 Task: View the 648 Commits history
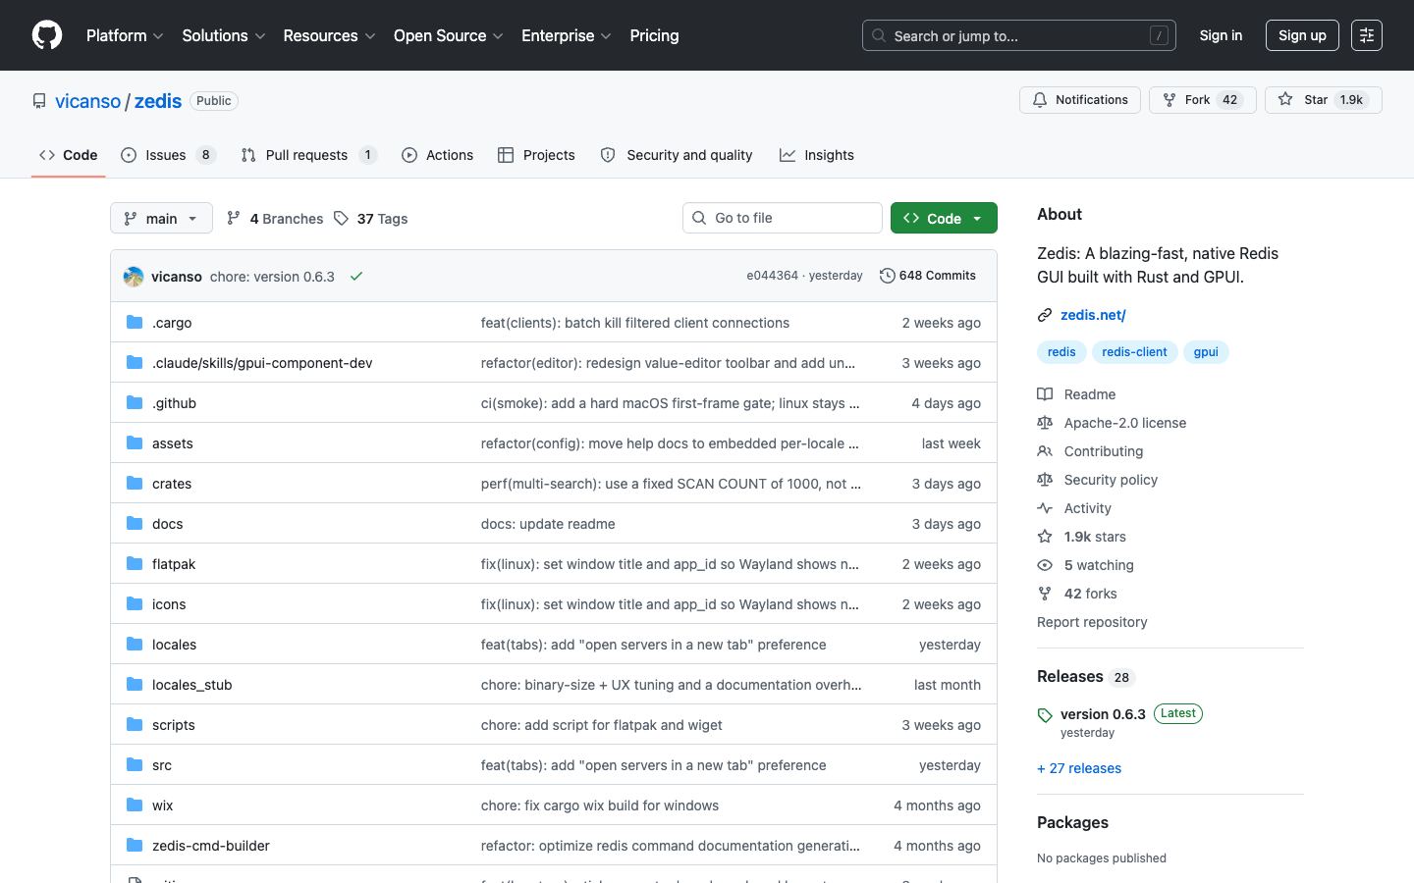click(x=928, y=276)
